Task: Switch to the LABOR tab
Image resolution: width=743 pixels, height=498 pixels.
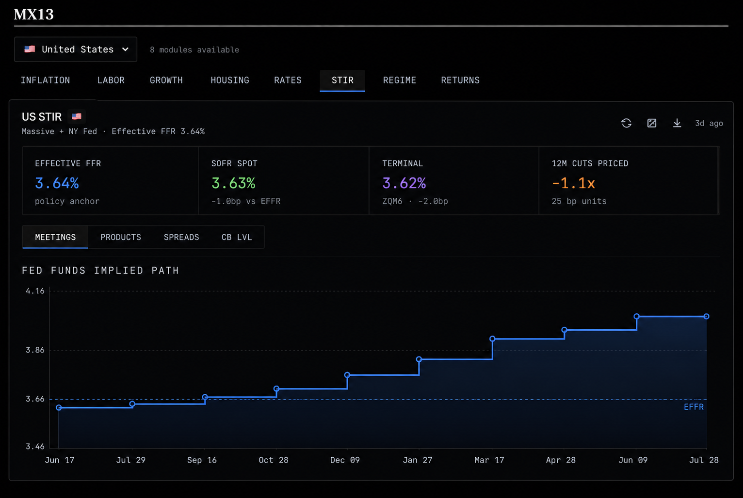Action: tap(111, 80)
